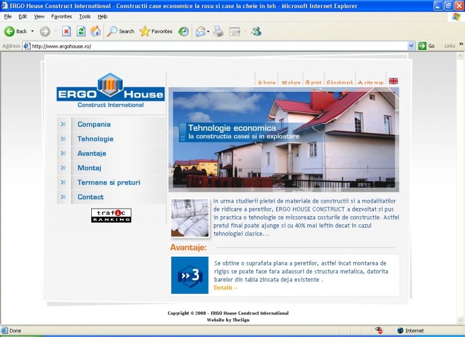Open the Tools menu
The width and height of the screenshot is (465, 337).
pos(85,17)
